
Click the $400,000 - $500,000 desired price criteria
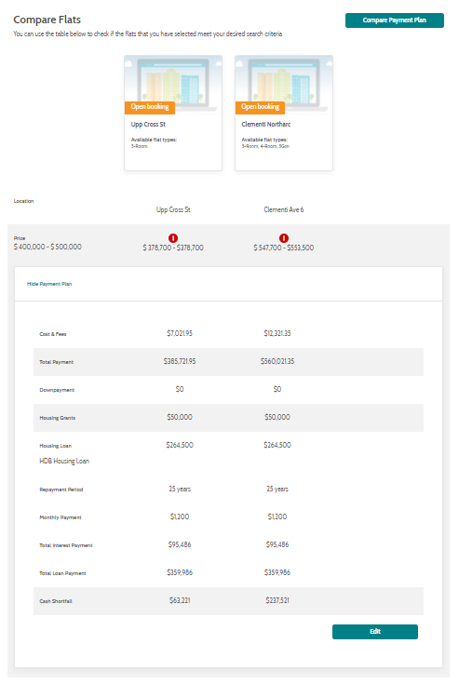47,247
